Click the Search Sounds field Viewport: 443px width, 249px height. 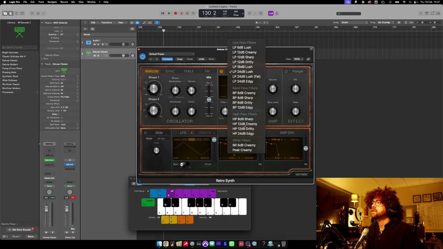19,47
